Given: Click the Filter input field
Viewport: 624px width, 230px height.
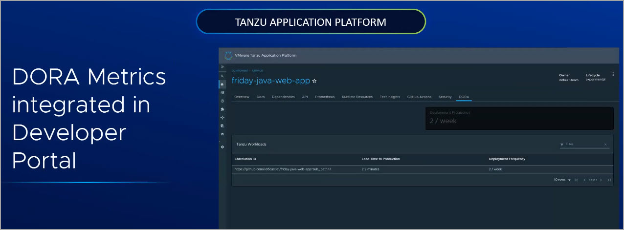Looking at the screenshot, I should (x=584, y=145).
